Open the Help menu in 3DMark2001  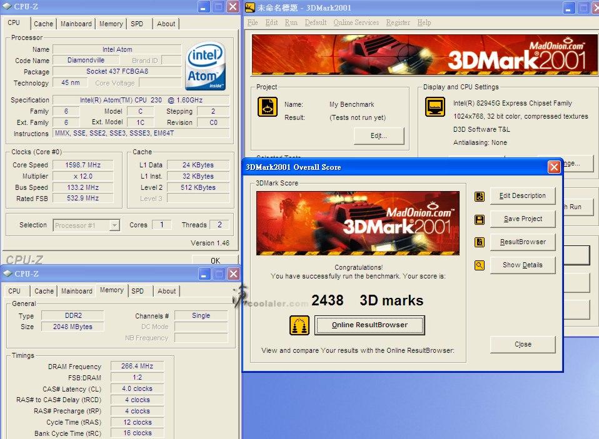(424, 22)
